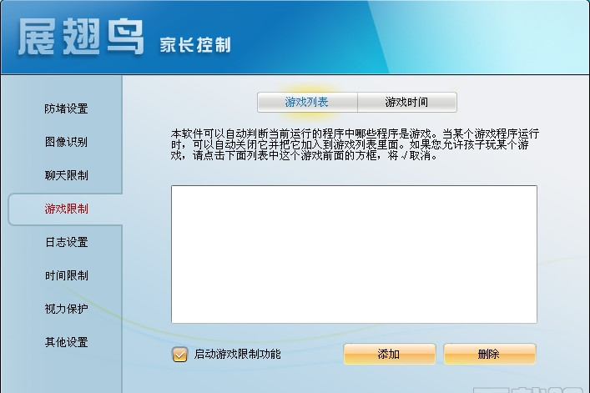Switch to the 游戏列表 tab
Image resolution: width=590 pixels, height=393 pixels.
coord(307,102)
